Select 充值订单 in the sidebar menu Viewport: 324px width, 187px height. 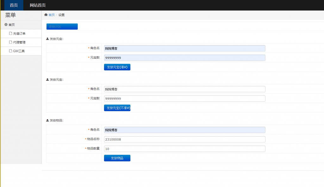19,33
